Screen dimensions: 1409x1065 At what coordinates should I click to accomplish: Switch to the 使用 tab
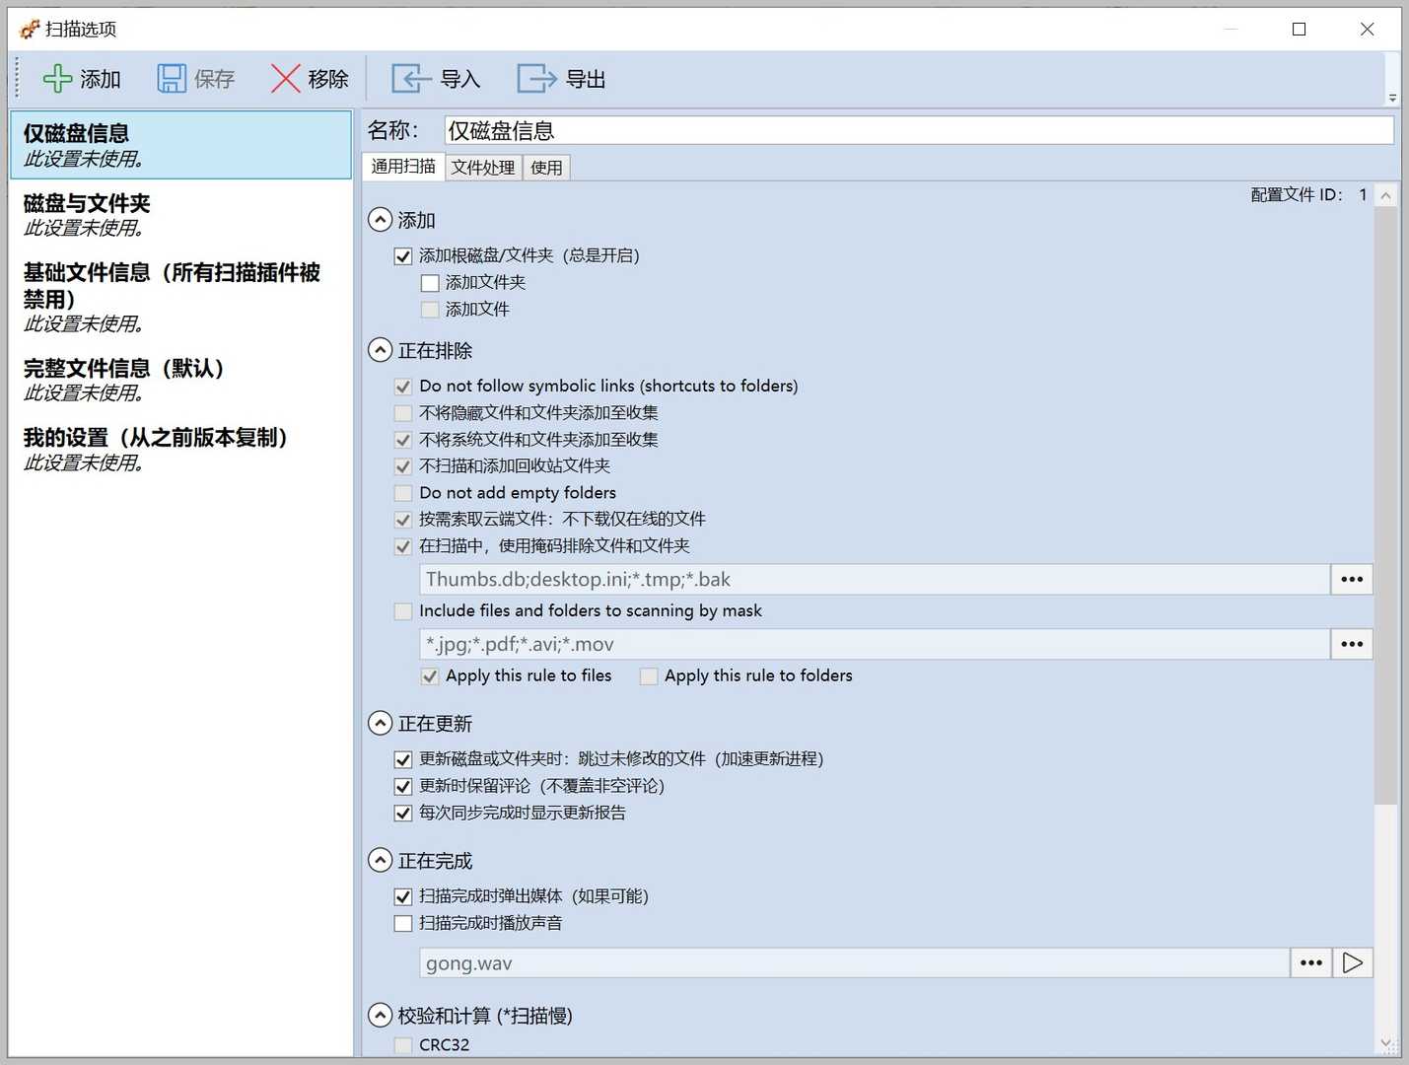coord(545,167)
